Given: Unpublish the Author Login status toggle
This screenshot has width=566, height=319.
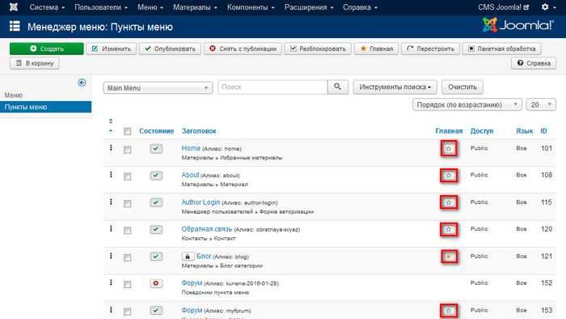Looking at the screenshot, I should [x=156, y=202].
